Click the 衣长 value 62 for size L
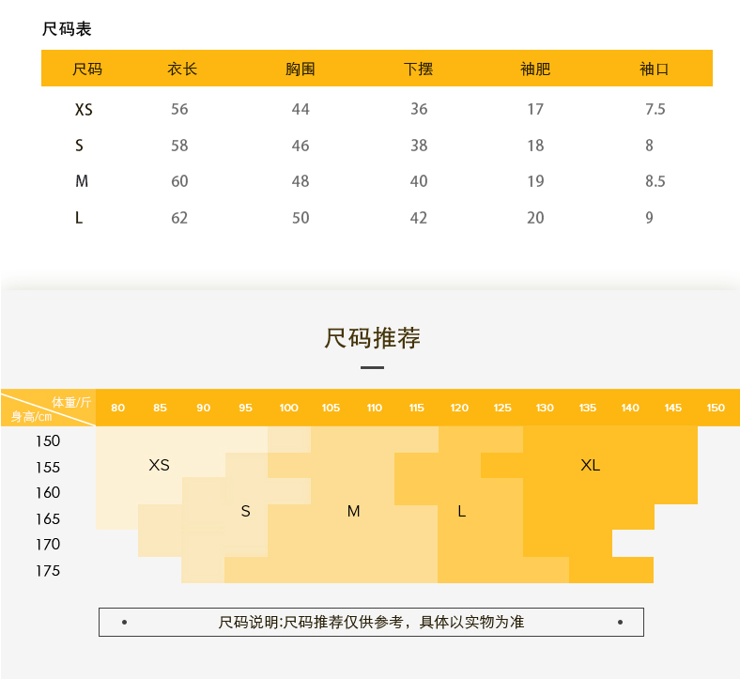 tap(179, 218)
